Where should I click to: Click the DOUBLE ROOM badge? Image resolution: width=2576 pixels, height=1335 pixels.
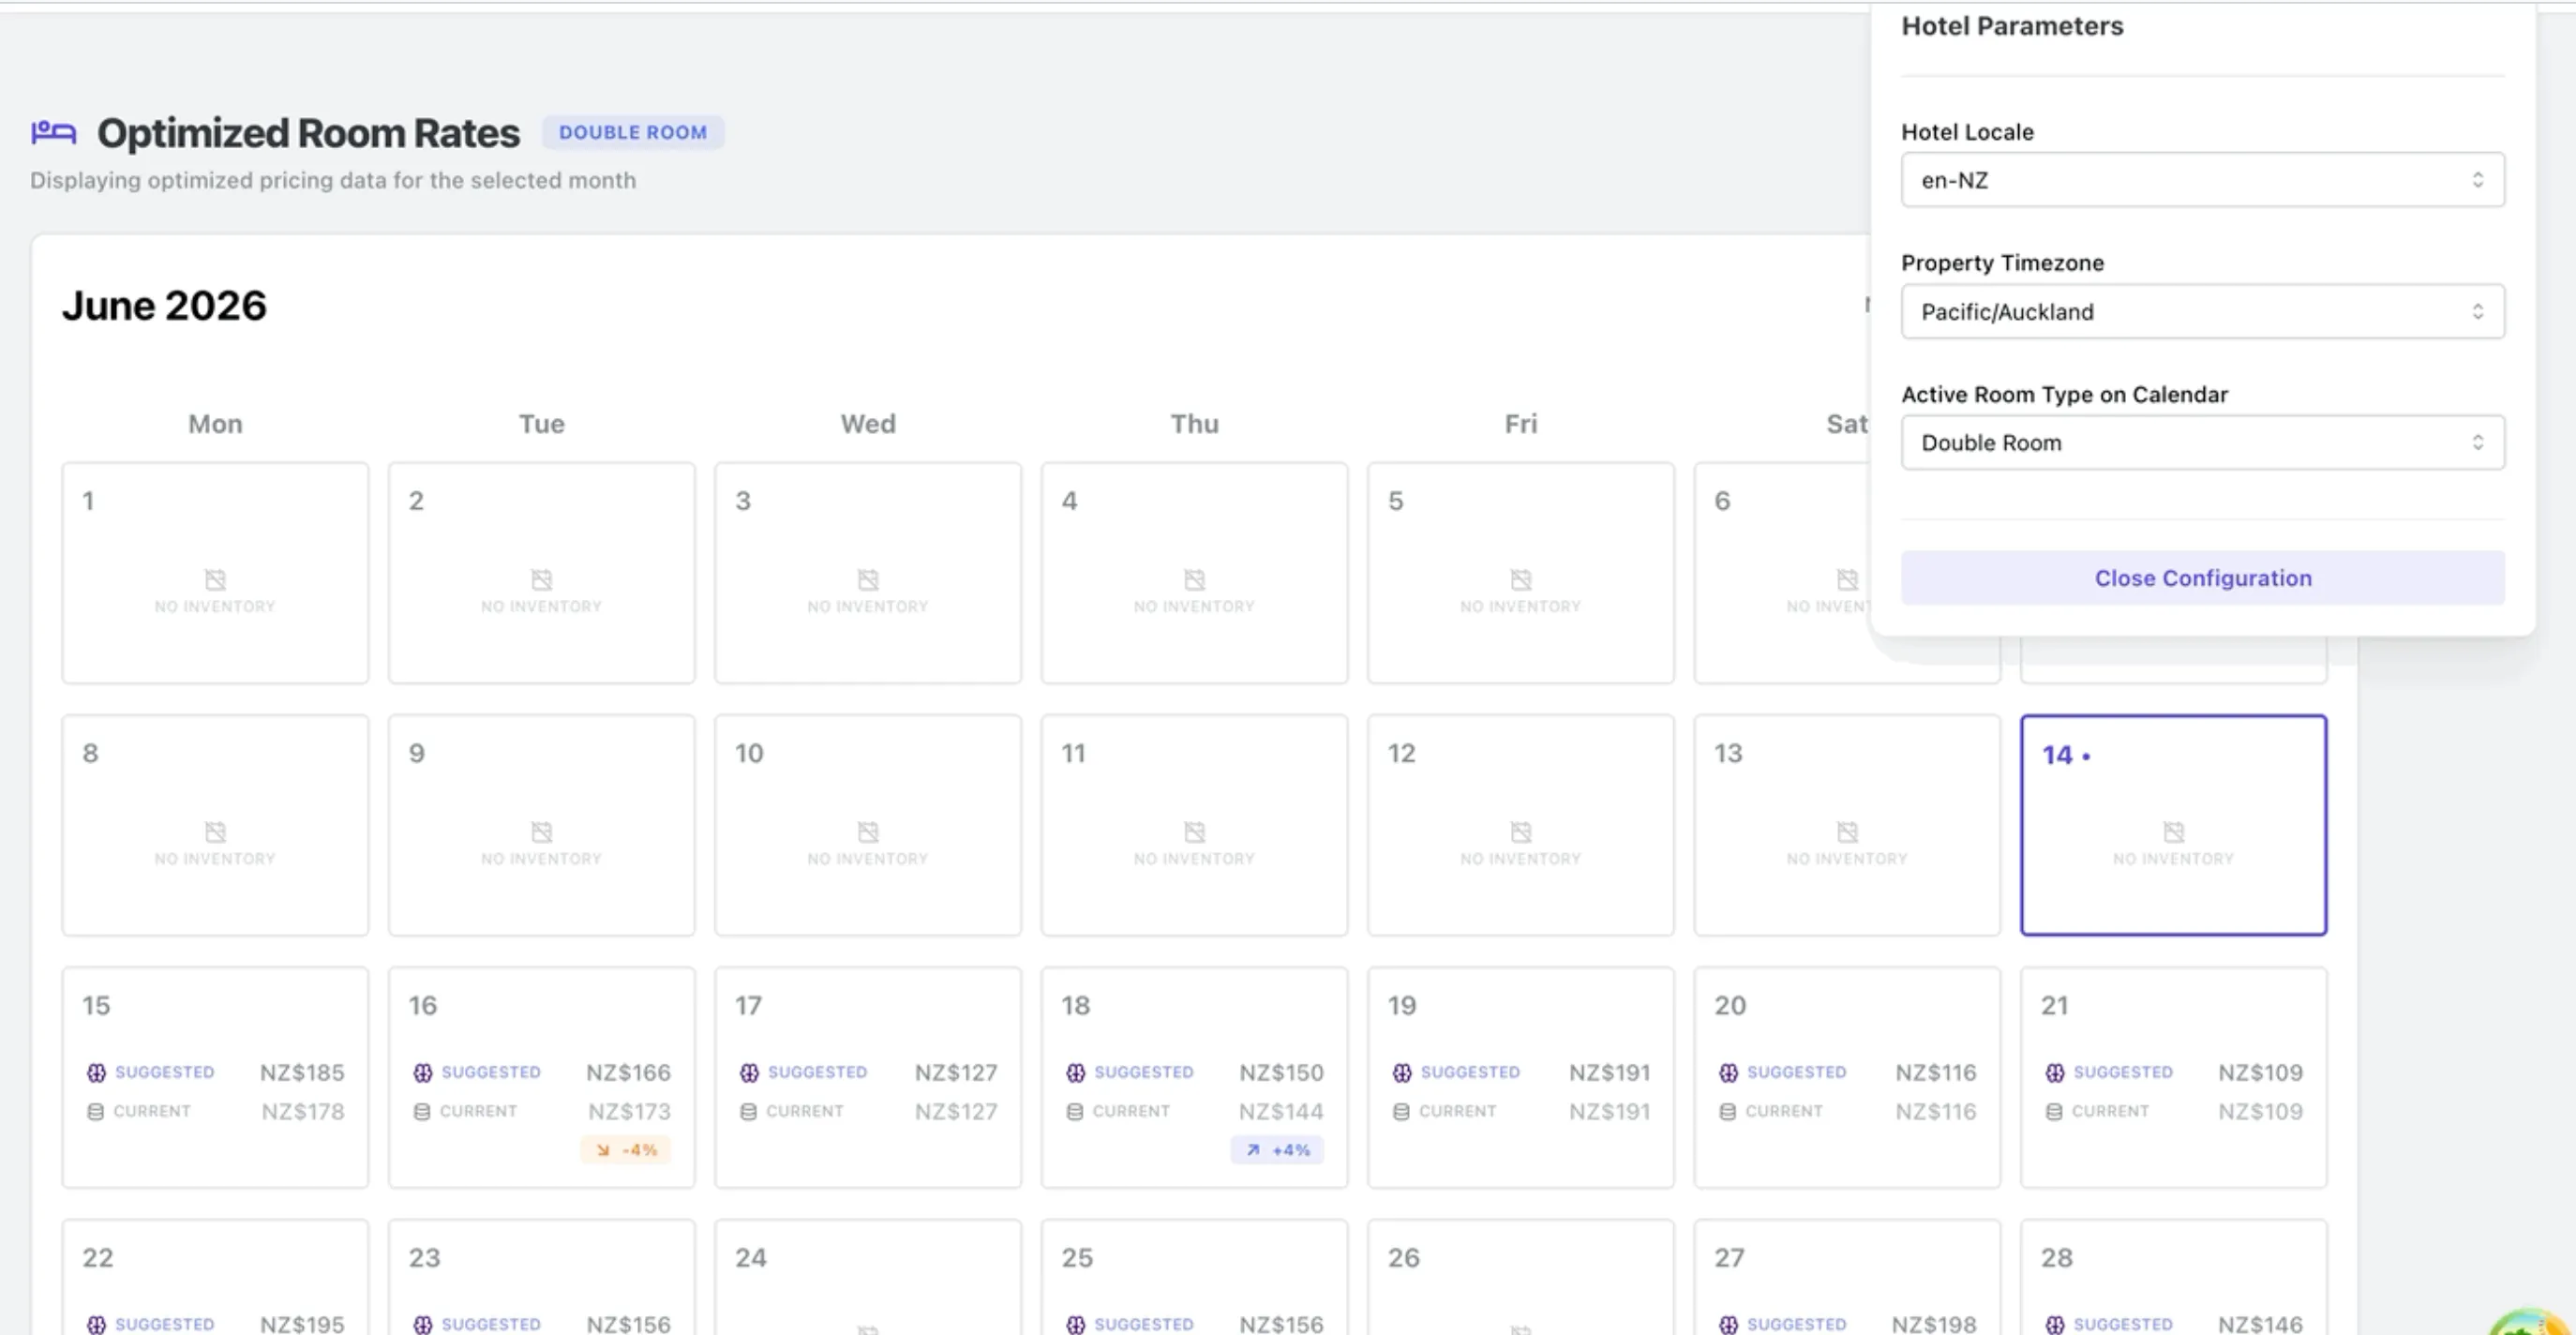click(633, 132)
